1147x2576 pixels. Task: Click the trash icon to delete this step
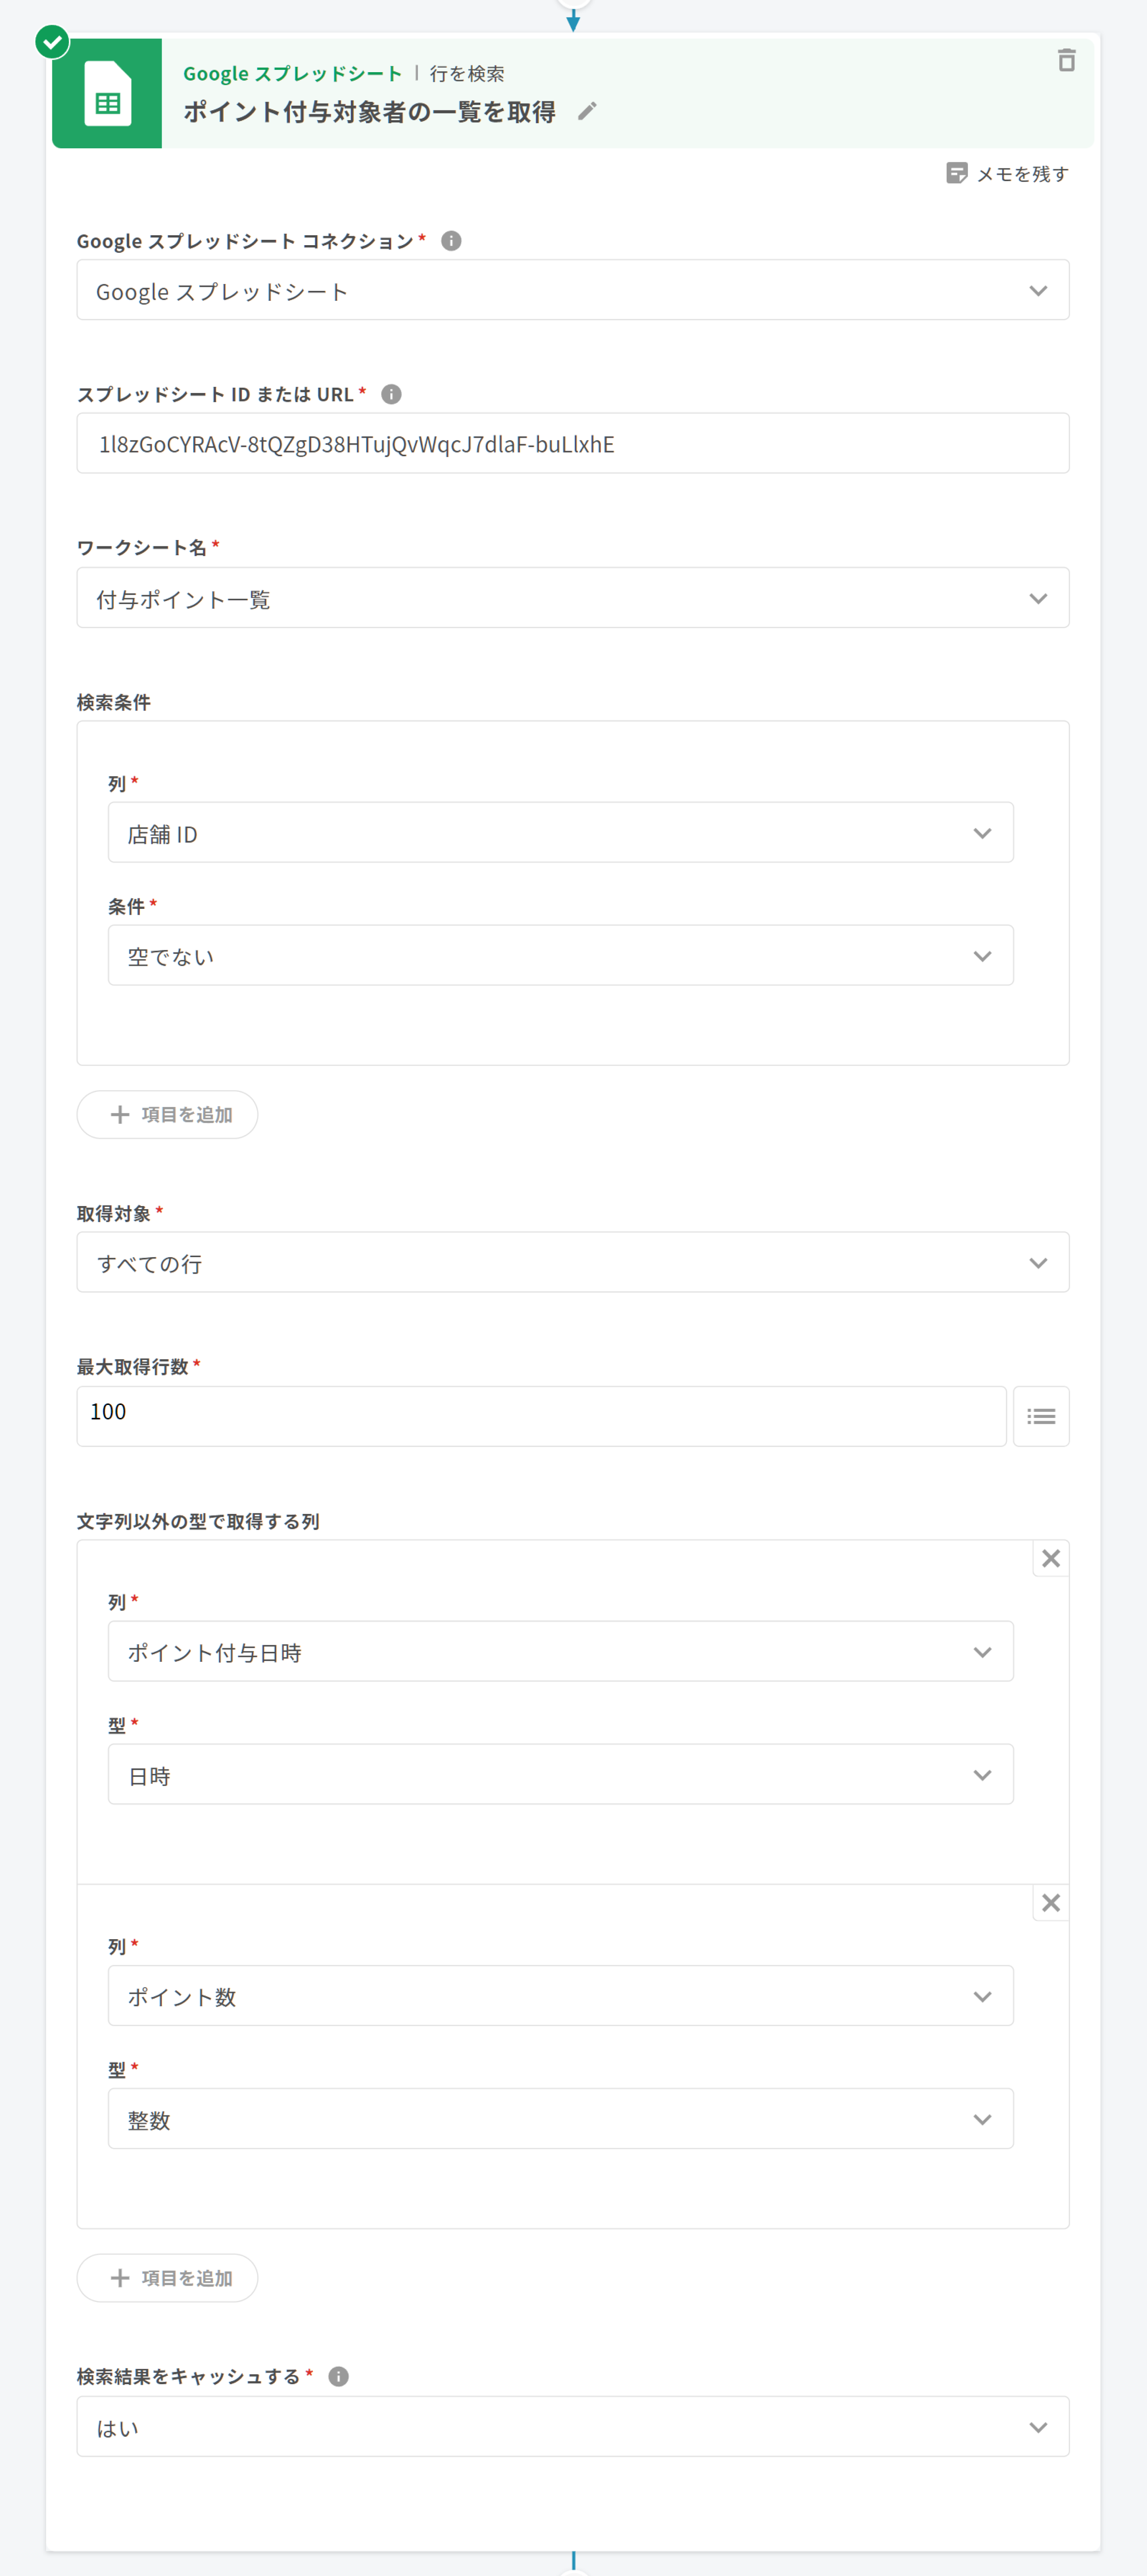pyautogui.click(x=1066, y=61)
